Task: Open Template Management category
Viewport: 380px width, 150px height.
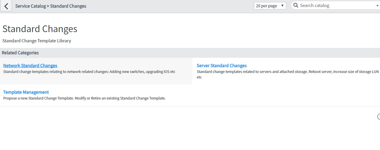Action: (x=26, y=92)
